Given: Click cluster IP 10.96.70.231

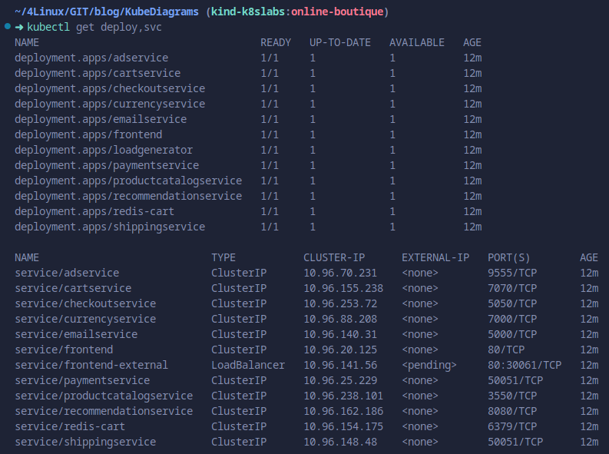Looking at the screenshot, I should click(x=339, y=273).
